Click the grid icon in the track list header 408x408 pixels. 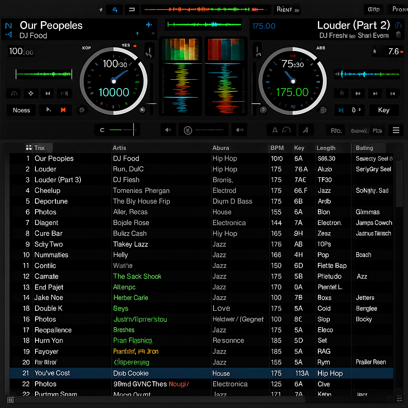pos(28,148)
